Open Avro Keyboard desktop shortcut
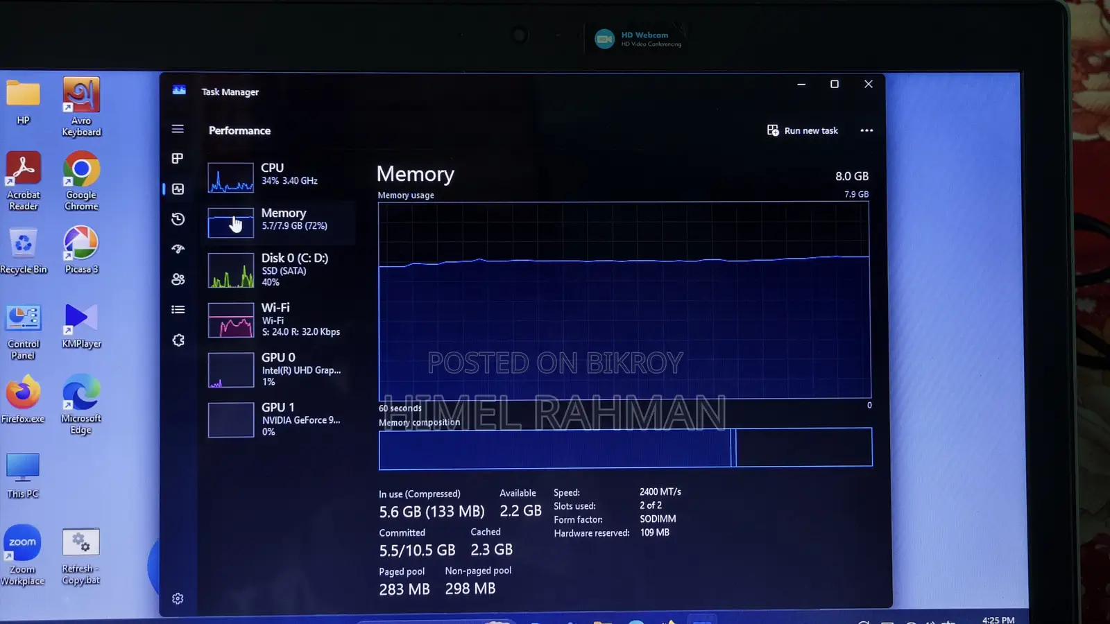Viewport: 1110px width, 624px height. [81, 107]
